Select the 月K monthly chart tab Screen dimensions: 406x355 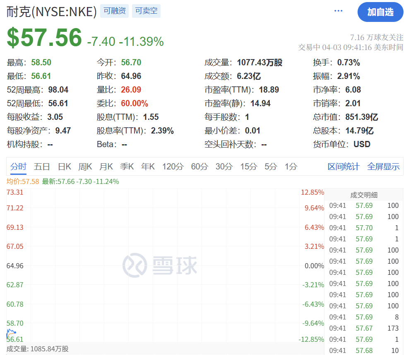tap(106, 166)
